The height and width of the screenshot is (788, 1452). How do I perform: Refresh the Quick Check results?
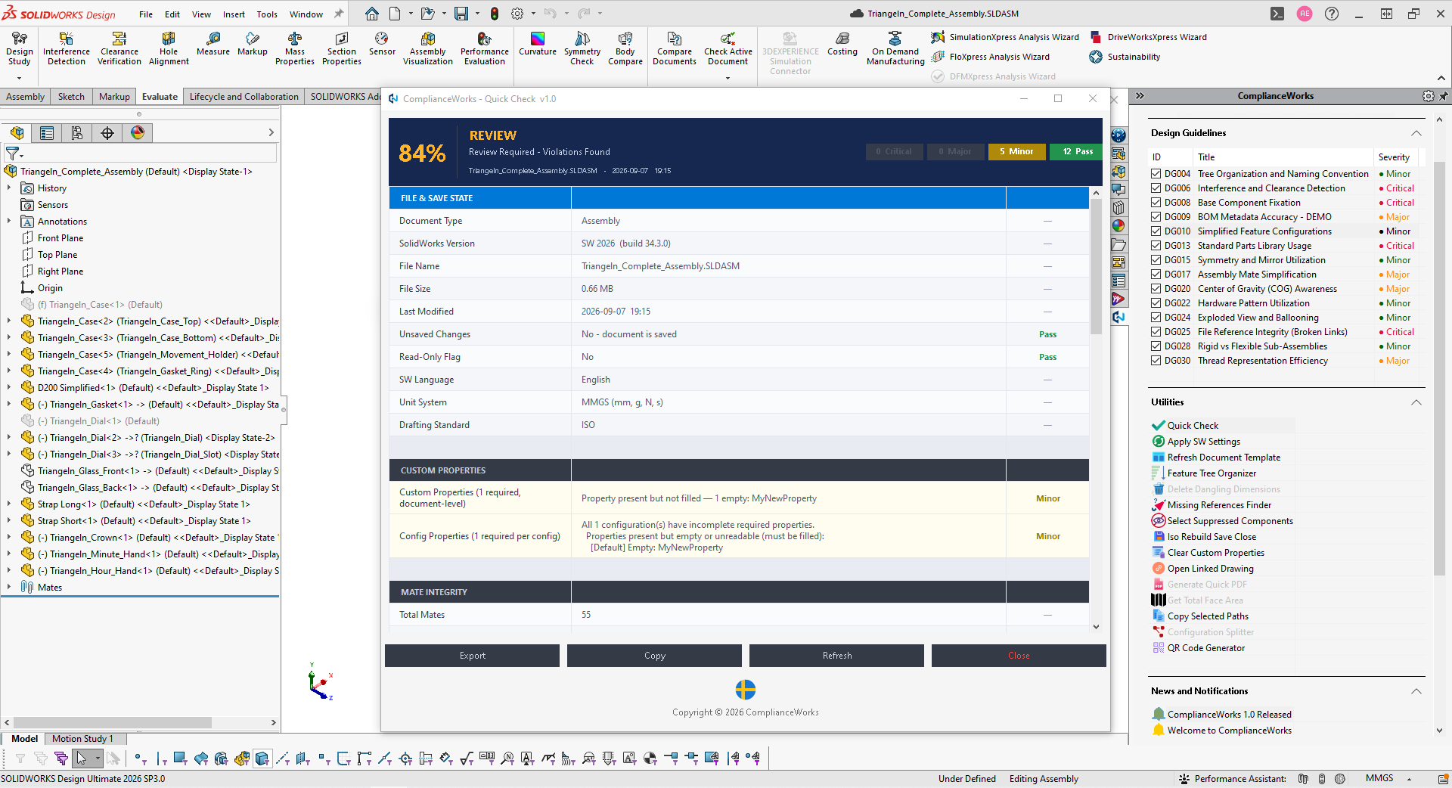pos(836,656)
